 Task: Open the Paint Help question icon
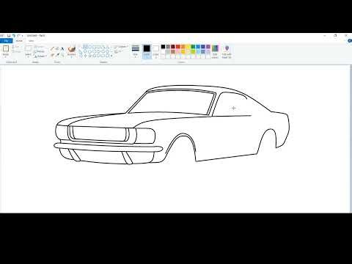[350, 40]
